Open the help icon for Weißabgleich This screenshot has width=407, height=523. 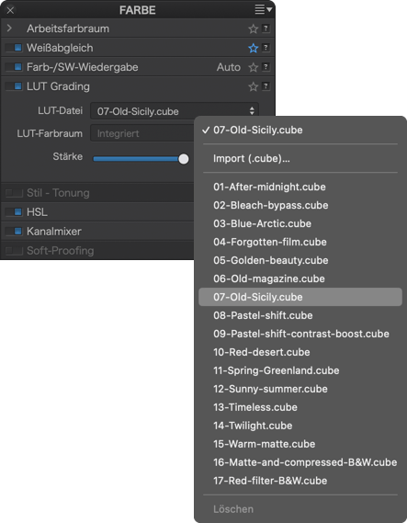(x=266, y=48)
